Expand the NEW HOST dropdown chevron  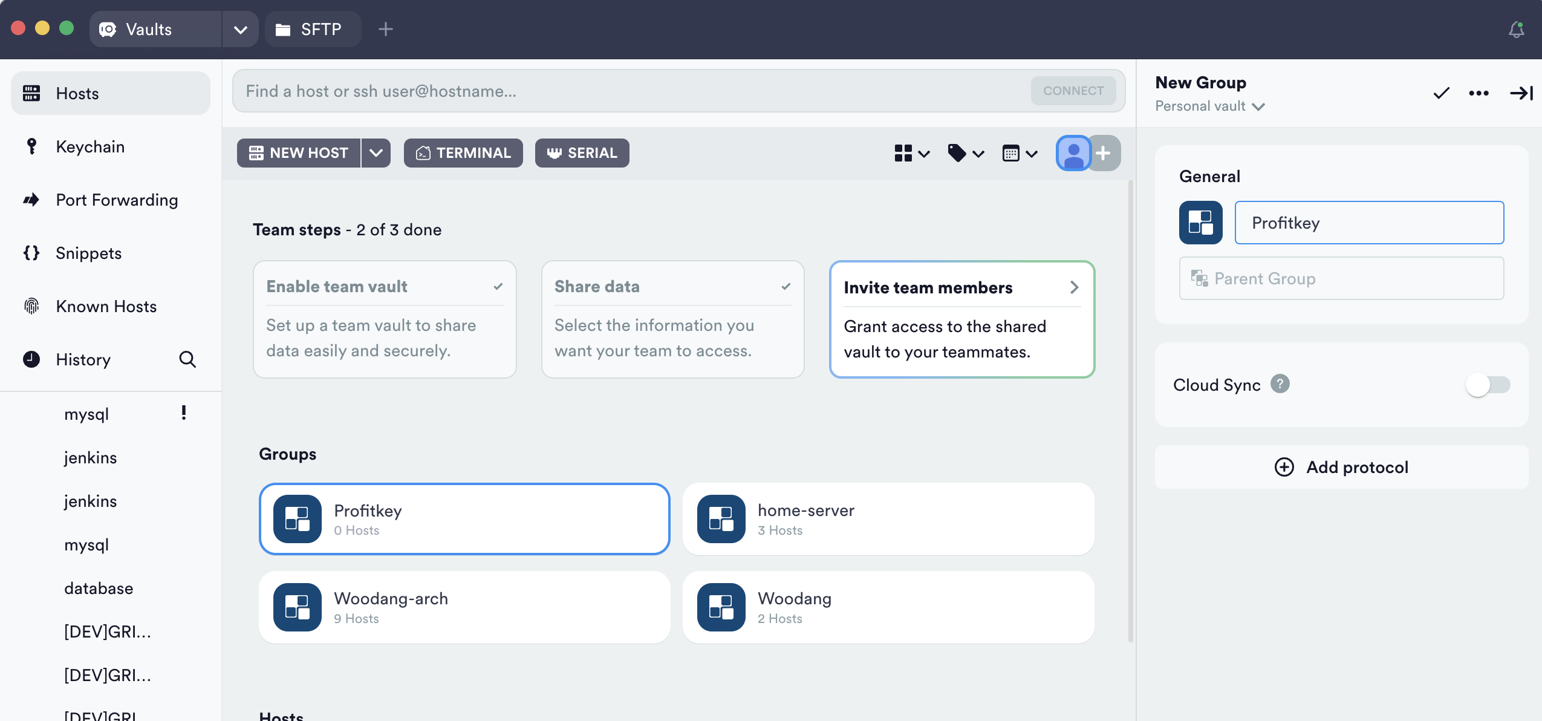tap(375, 153)
